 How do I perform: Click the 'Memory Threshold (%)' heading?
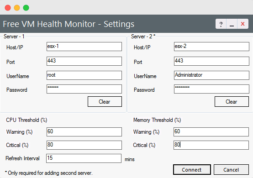pos(157,120)
